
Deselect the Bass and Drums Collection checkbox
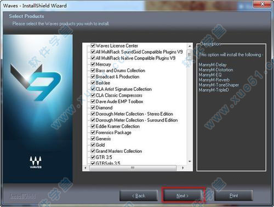93,70
